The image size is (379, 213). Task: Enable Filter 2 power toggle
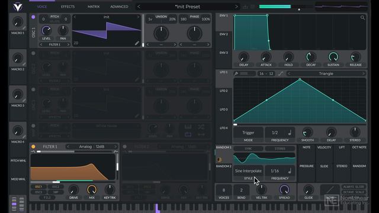(125, 146)
